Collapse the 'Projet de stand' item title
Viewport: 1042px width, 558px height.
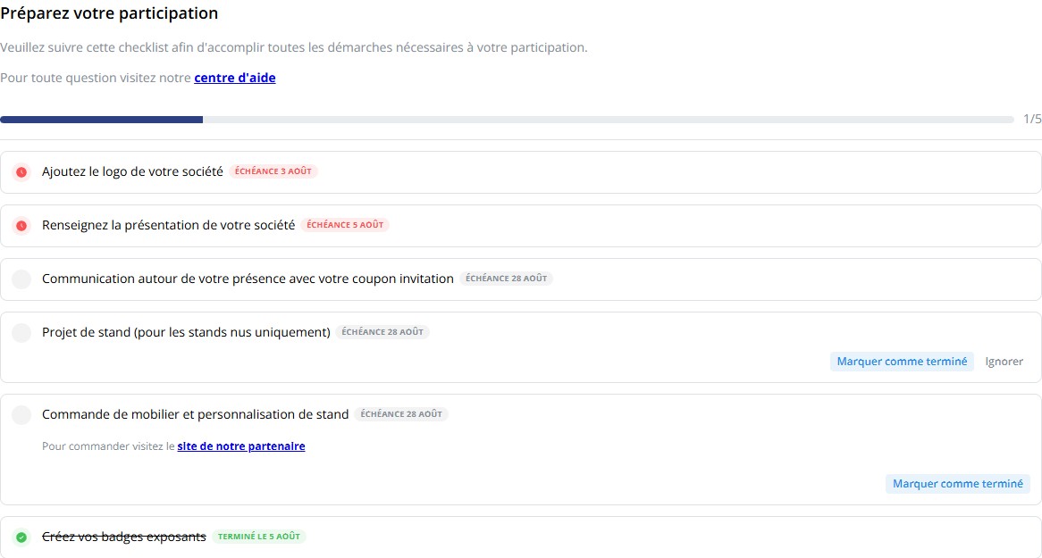186,332
